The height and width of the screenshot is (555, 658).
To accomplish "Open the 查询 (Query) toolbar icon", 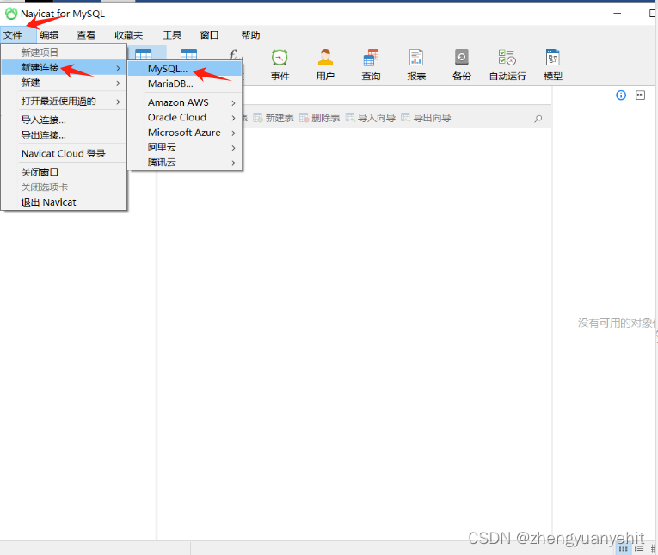I will tap(371, 65).
